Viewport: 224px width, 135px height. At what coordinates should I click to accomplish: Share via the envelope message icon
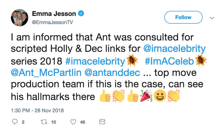[102, 122]
